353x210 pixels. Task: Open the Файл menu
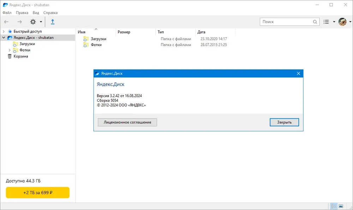point(7,13)
